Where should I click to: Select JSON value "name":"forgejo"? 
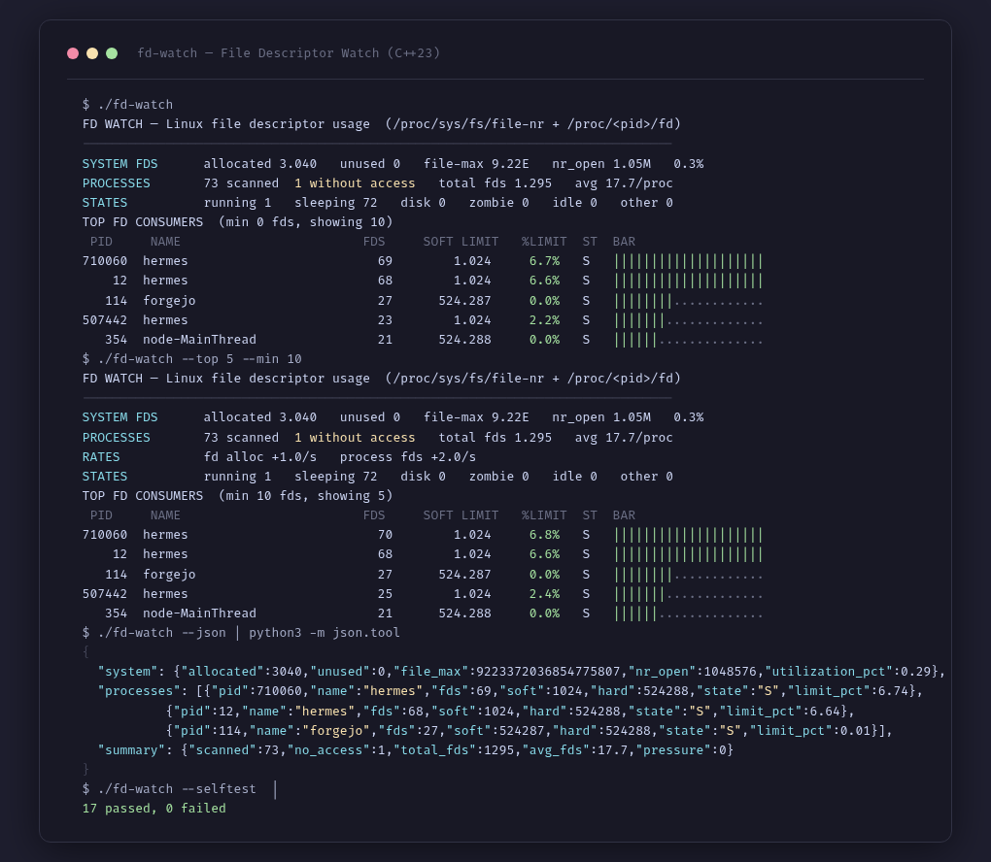310,730
